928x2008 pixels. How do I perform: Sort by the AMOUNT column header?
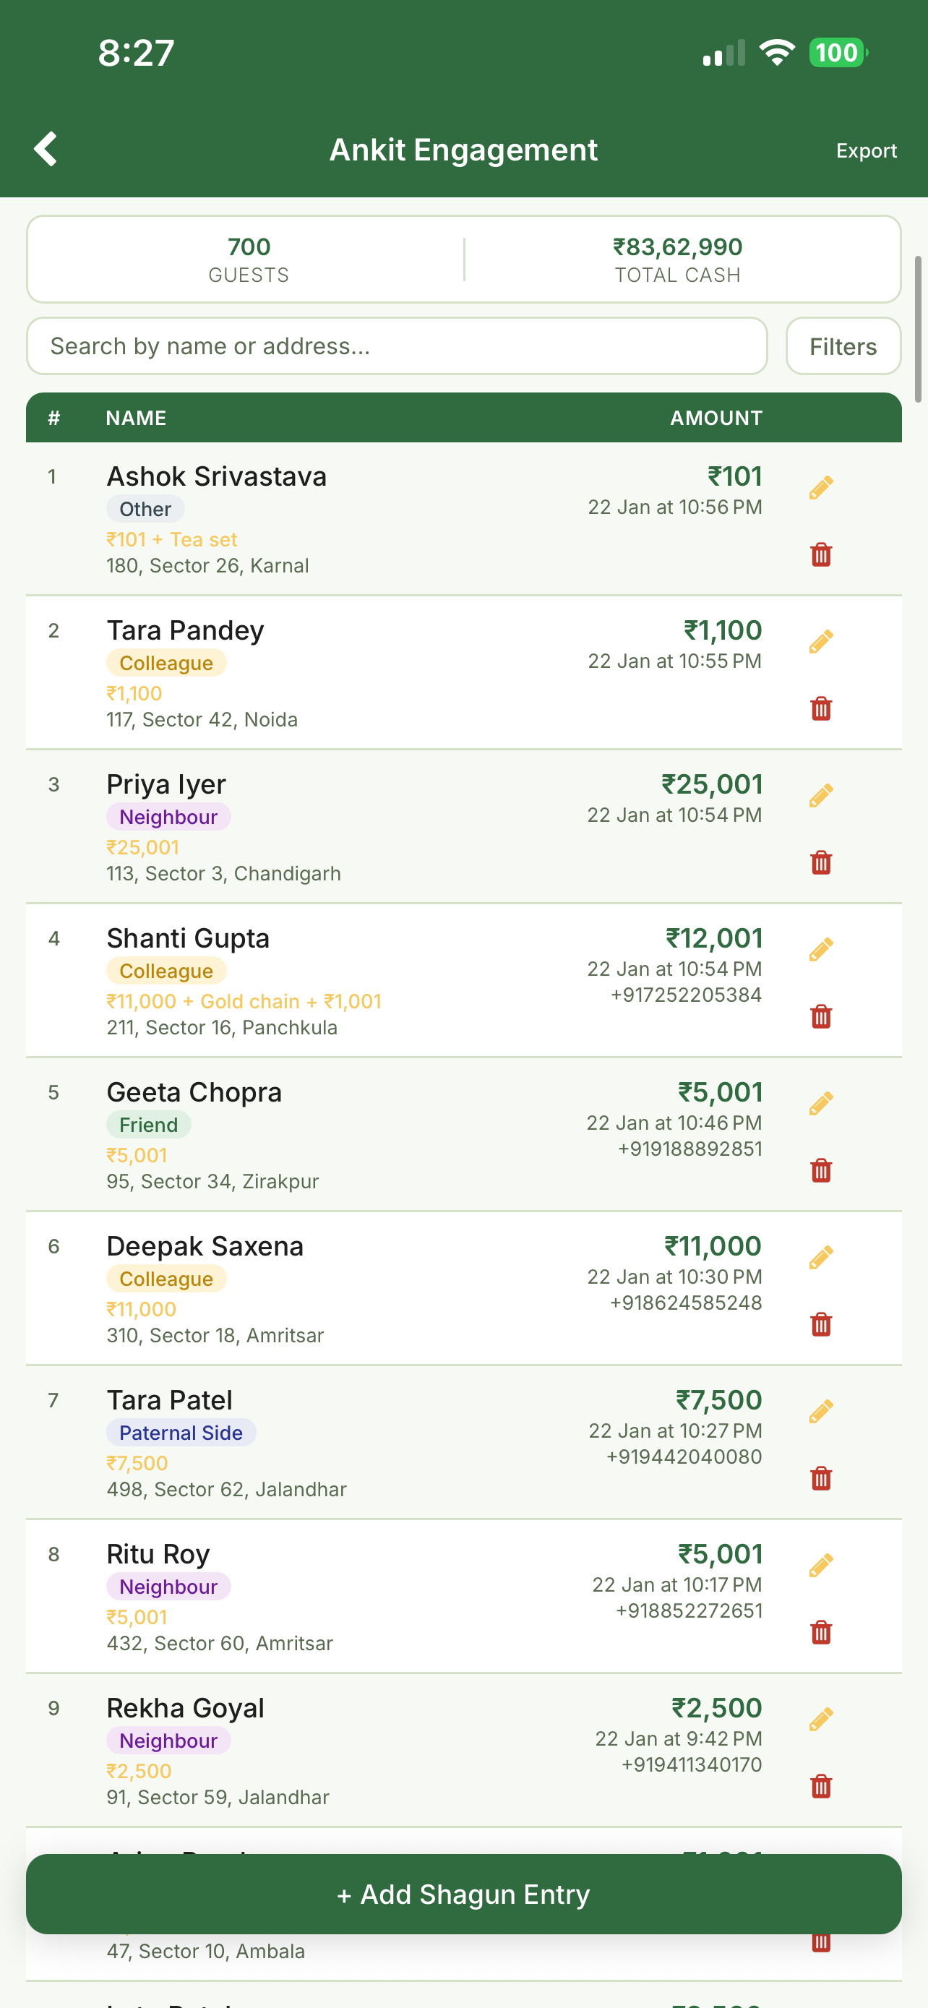pyautogui.click(x=716, y=418)
